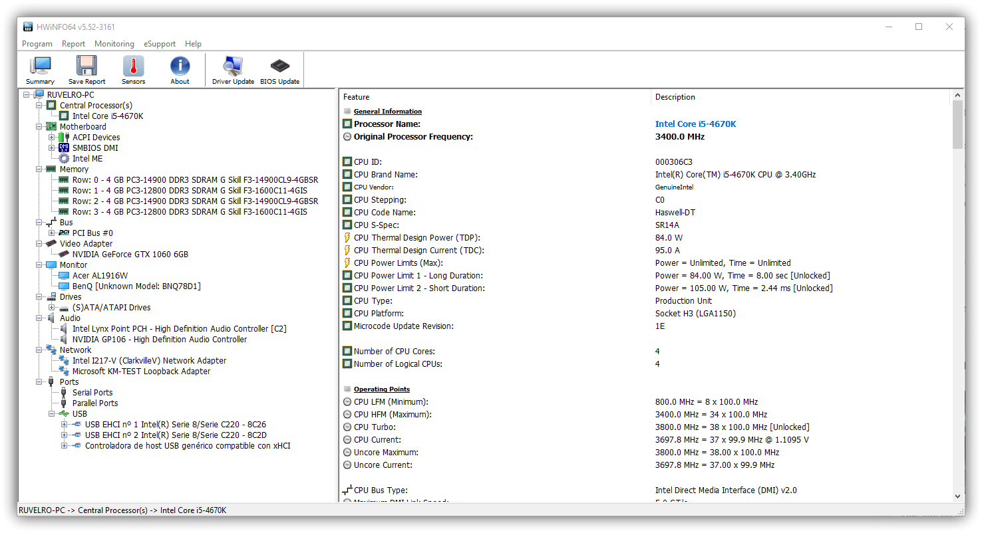982x533 pixels.
Task: Select Acer AL1916W monitor entry
Action: coord(100,276)
